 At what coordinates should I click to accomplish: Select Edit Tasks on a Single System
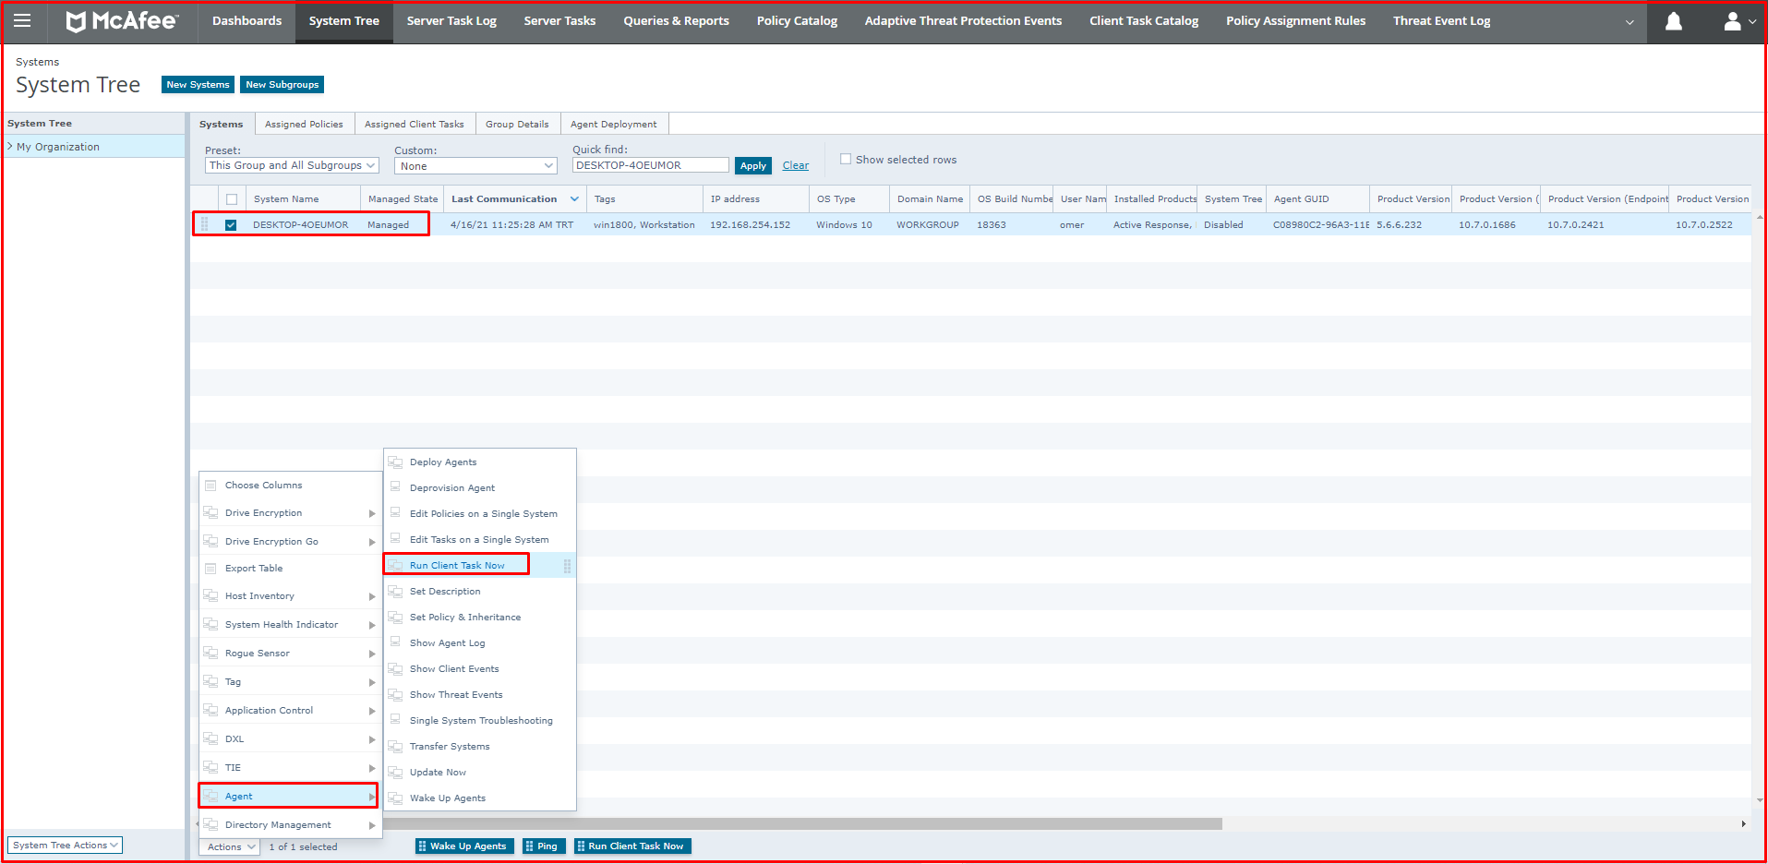479,540
